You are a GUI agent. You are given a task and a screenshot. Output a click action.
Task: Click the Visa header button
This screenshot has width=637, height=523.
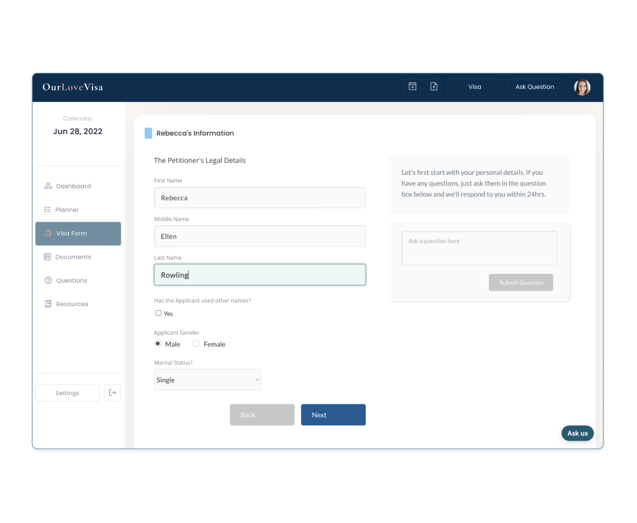click(474, 86)
